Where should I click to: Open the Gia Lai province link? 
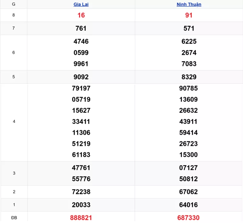click(81, 5)
